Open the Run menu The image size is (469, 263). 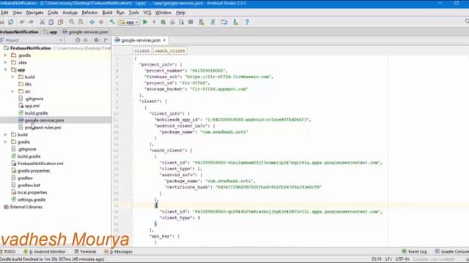click(120, 12)
